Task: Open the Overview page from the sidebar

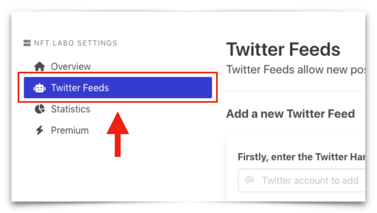Action: 70,66
